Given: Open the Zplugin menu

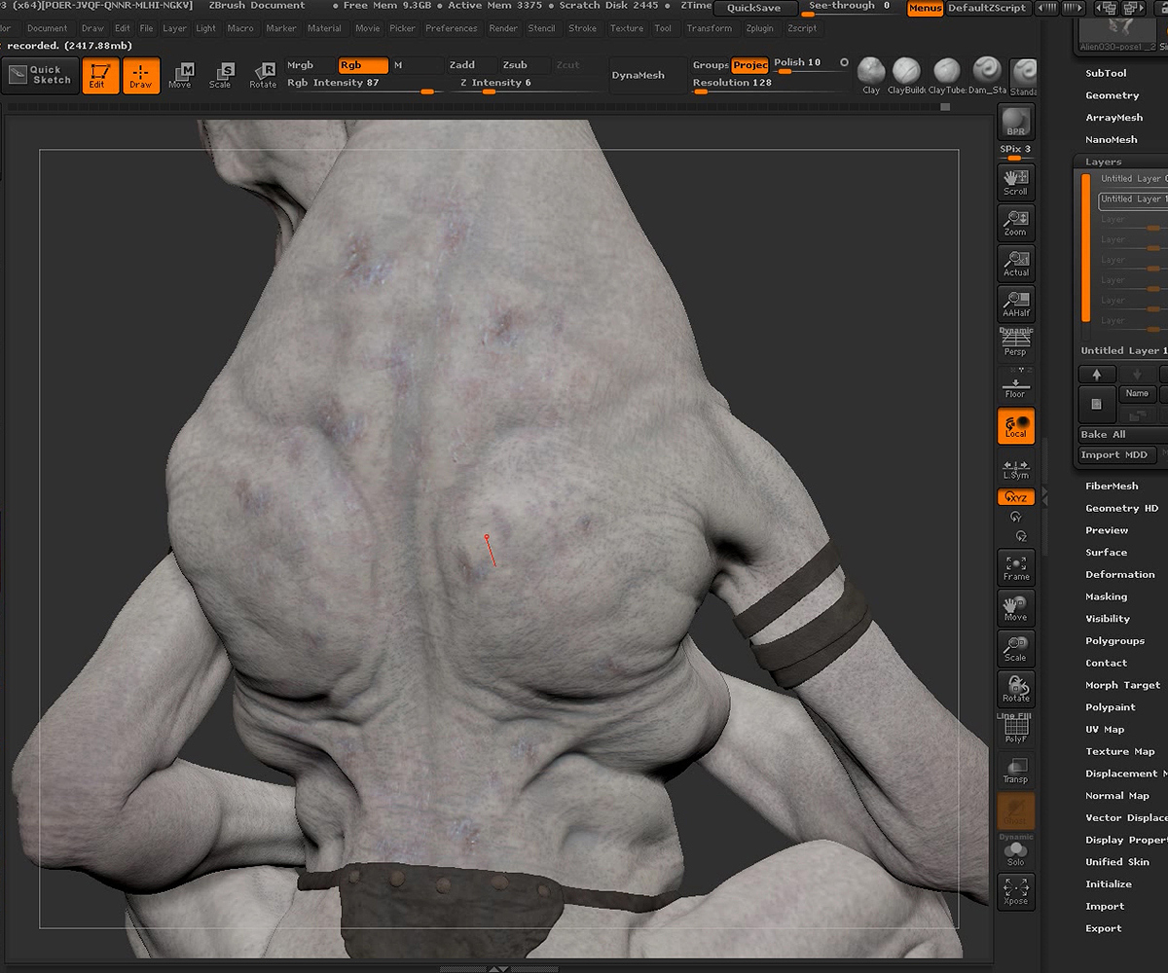Looking at the screenshot, I should tap(759, 28).
